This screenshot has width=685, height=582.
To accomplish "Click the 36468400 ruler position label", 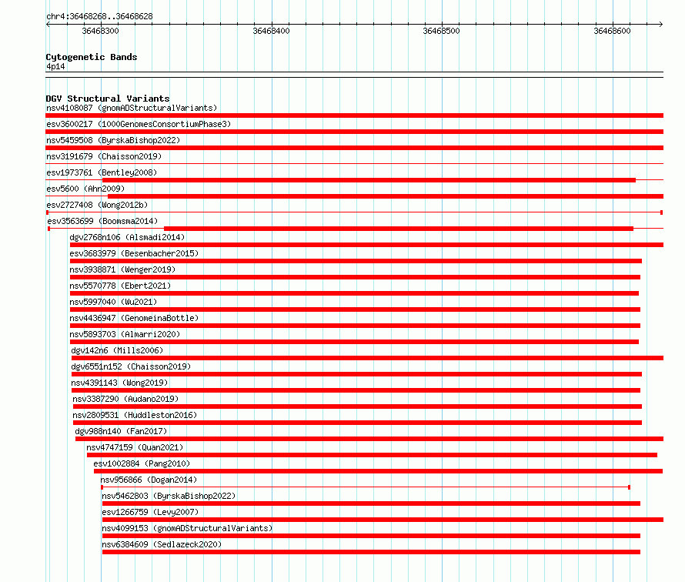I will [271, 31].
